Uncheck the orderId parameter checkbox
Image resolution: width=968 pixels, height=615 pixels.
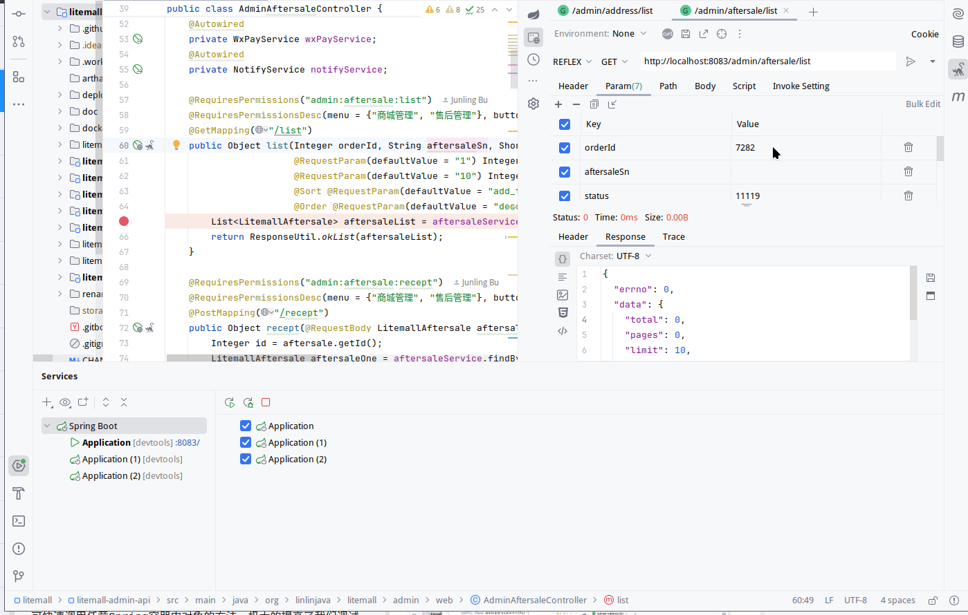565,148
